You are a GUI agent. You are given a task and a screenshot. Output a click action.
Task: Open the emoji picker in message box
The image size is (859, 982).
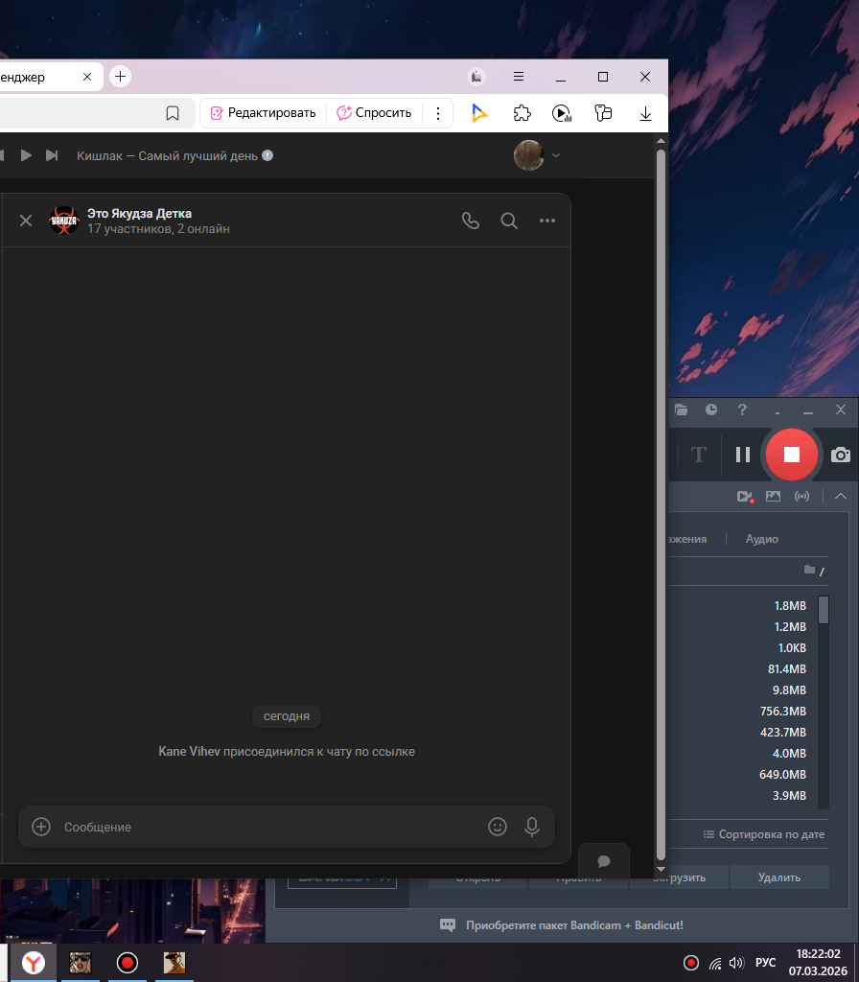tap(497, 827)
